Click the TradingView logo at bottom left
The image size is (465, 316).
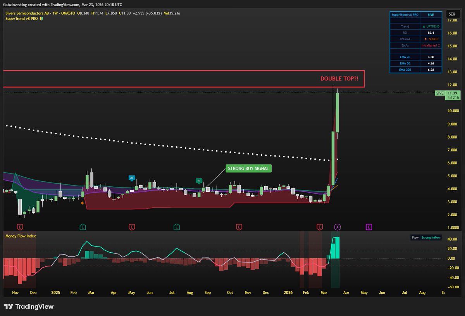click(x=29, y=307)
